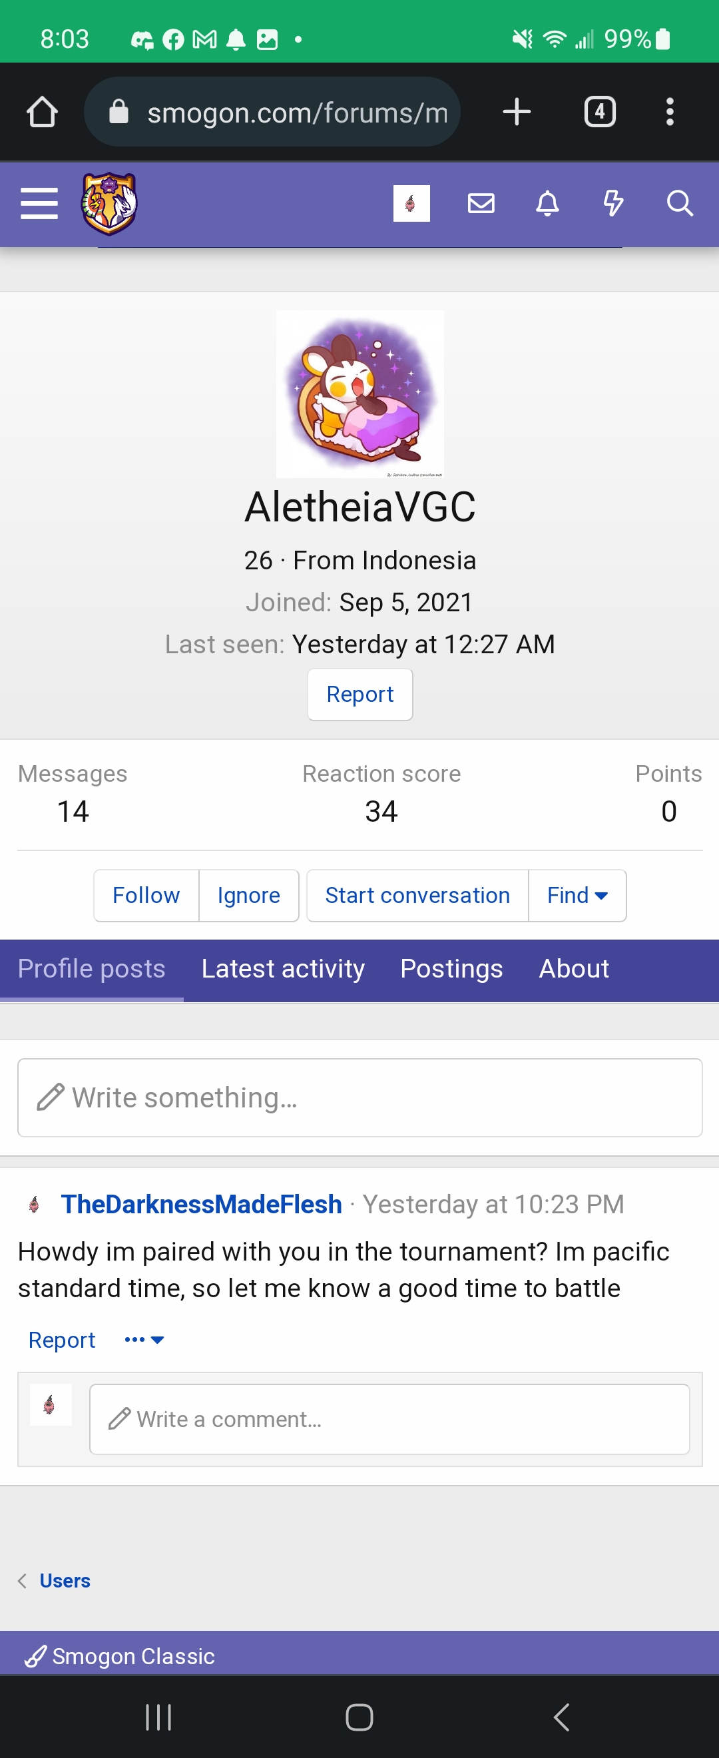The image size is (719, 1758).
Task: Expand the profile post more options dropdown
Action: [x=144, y=1340]
